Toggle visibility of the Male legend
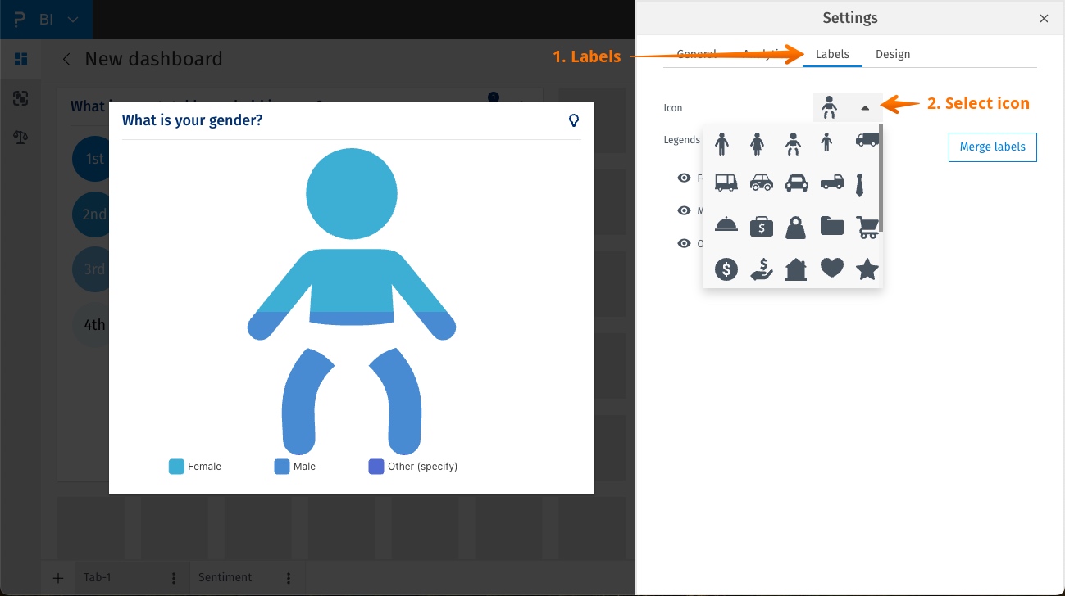This screenshot has width=1065, height=596. [684, 210]
